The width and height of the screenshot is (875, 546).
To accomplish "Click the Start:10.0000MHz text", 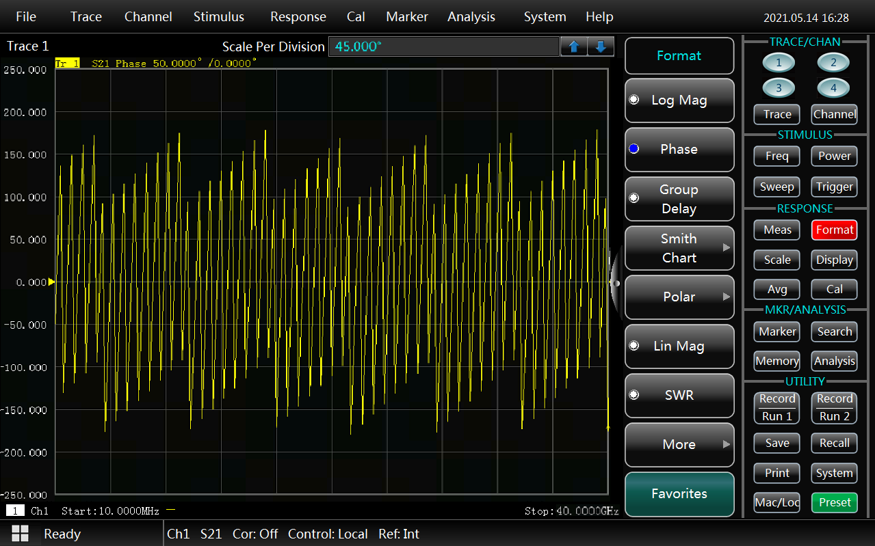I will click(112, 511).
